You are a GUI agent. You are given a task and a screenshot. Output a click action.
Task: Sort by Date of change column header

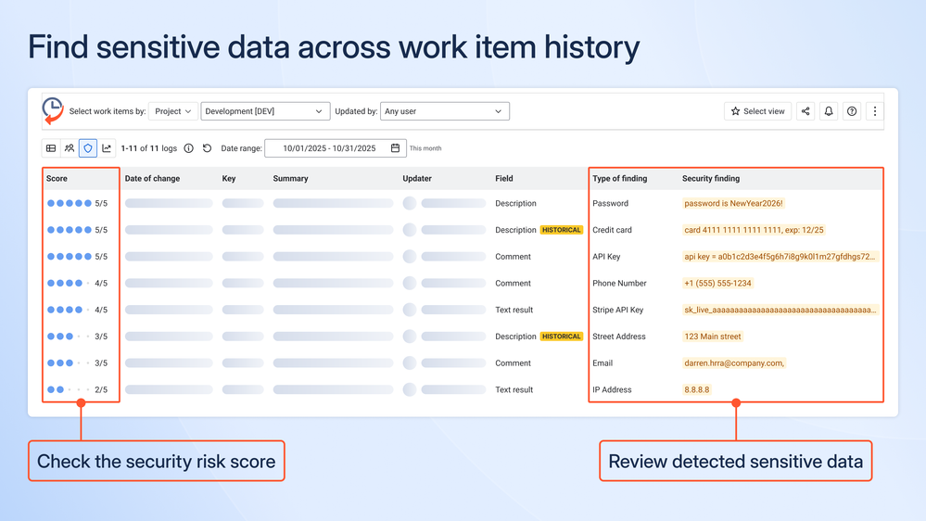click(x=152, y=178)
